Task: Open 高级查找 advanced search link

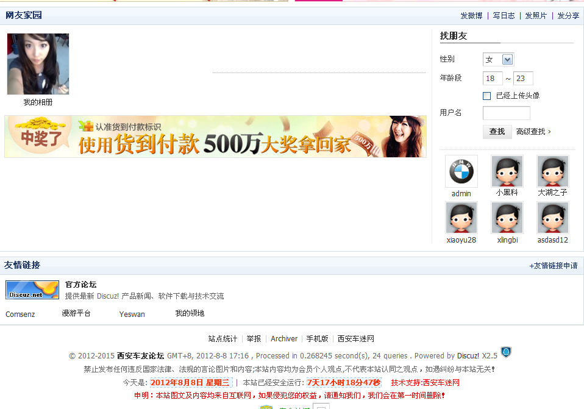Action: coord(533,132)
